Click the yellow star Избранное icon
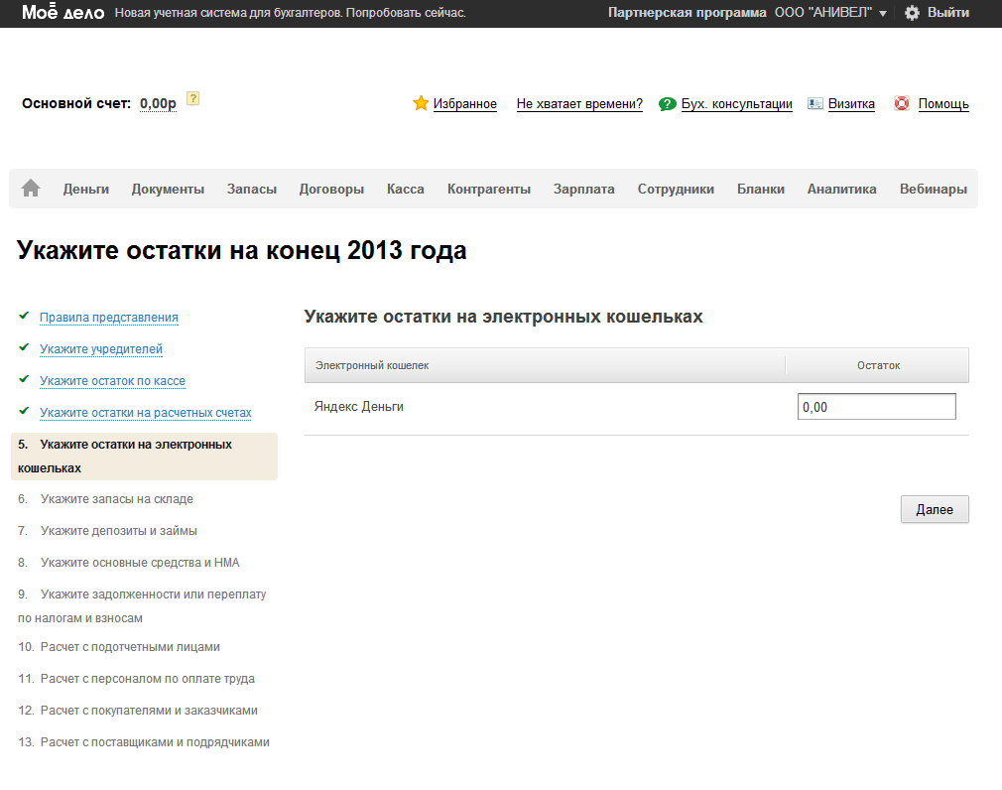 pyautogui.click(x=421, y=103)
